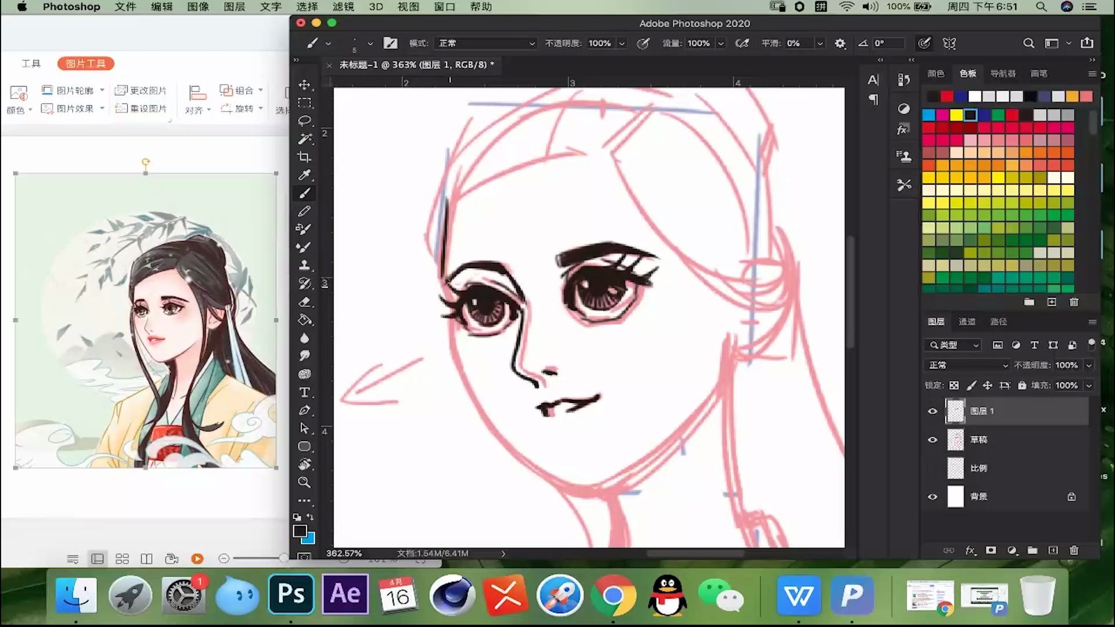Select the Eyedropper tool
This screenshot has height=627, width=1115.
click(304, 175)
